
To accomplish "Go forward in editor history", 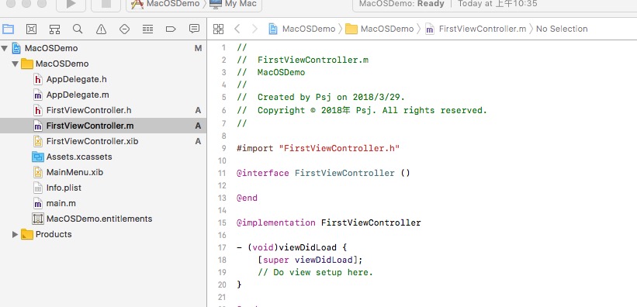I will (x=254, y=29).
